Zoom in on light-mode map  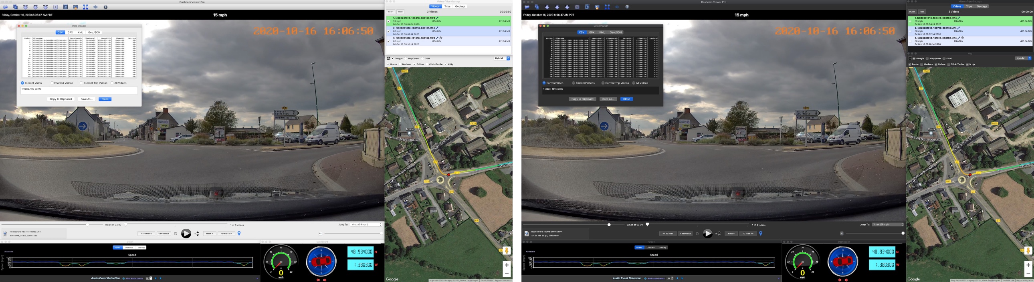coord(507,265)
